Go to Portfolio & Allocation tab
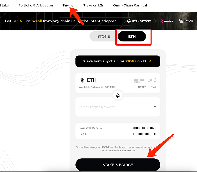The width and height of the screenshot is (197, 172). coord(35,5)
